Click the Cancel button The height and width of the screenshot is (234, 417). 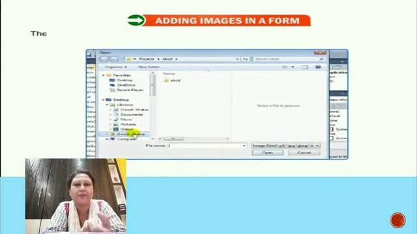304,153
